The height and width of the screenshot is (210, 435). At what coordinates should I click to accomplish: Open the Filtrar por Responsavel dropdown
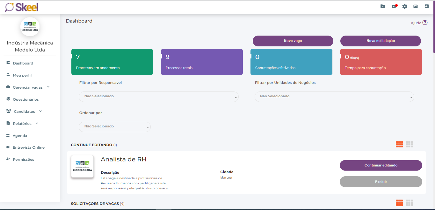(x=158, y=96)
